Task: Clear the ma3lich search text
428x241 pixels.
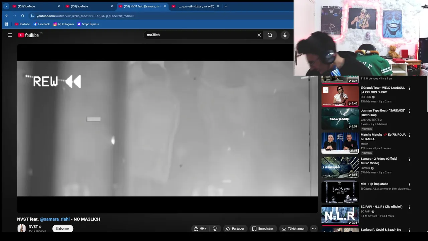Action: coord(259,35)
